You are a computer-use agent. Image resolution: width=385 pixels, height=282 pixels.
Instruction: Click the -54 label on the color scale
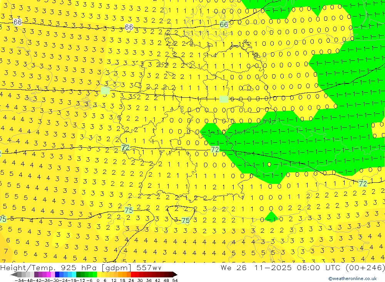(x=19, y=280)
